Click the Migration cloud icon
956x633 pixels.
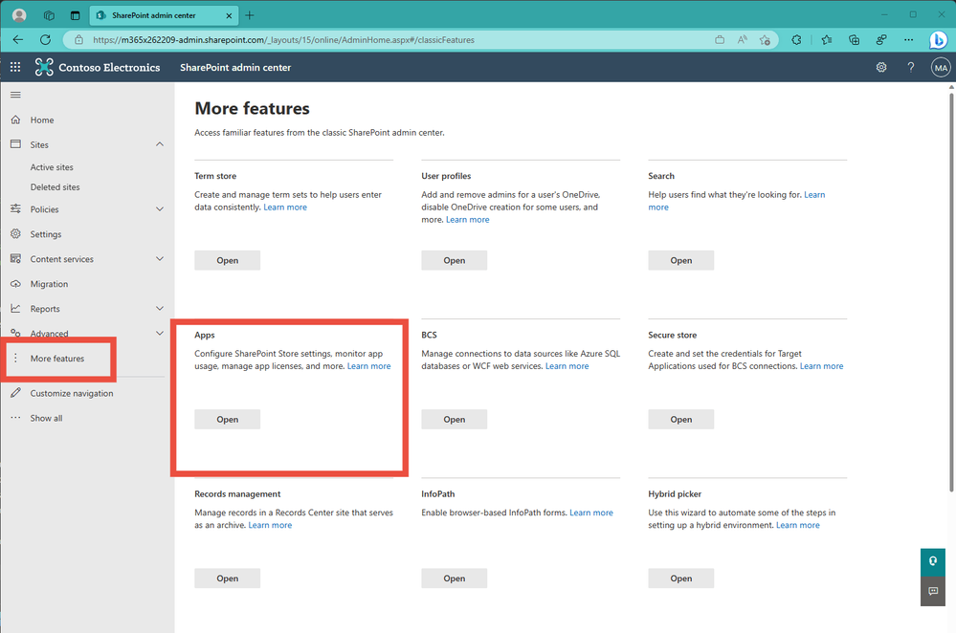pyautogui.click(x=16, y=284)
